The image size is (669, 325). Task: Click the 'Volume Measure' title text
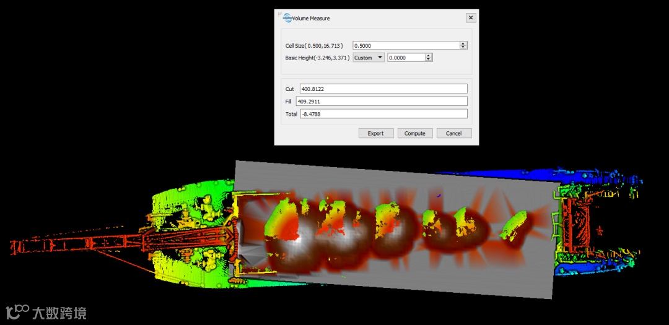(311, 19)
